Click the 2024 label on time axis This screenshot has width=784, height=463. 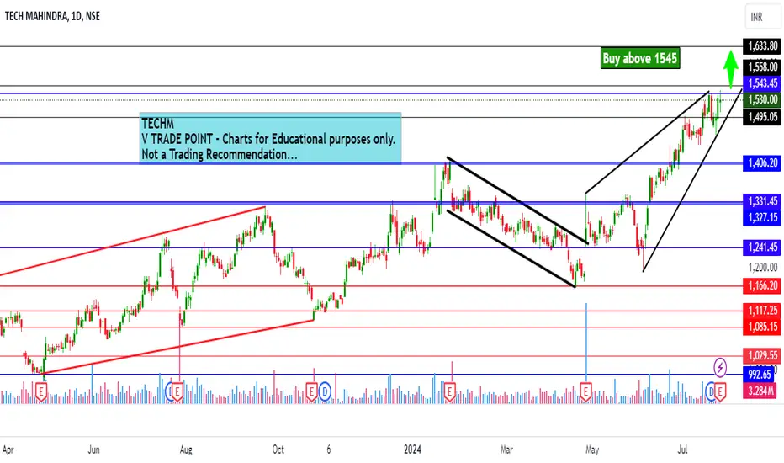click(x=412, y=450)
